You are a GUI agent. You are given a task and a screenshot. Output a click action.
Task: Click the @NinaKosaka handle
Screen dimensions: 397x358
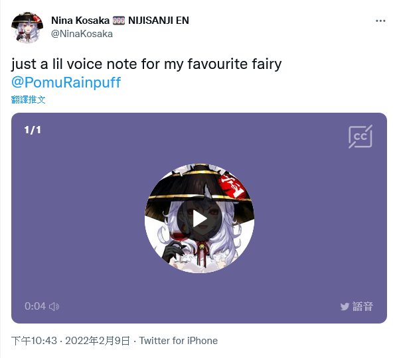click(x=82, y=34)
